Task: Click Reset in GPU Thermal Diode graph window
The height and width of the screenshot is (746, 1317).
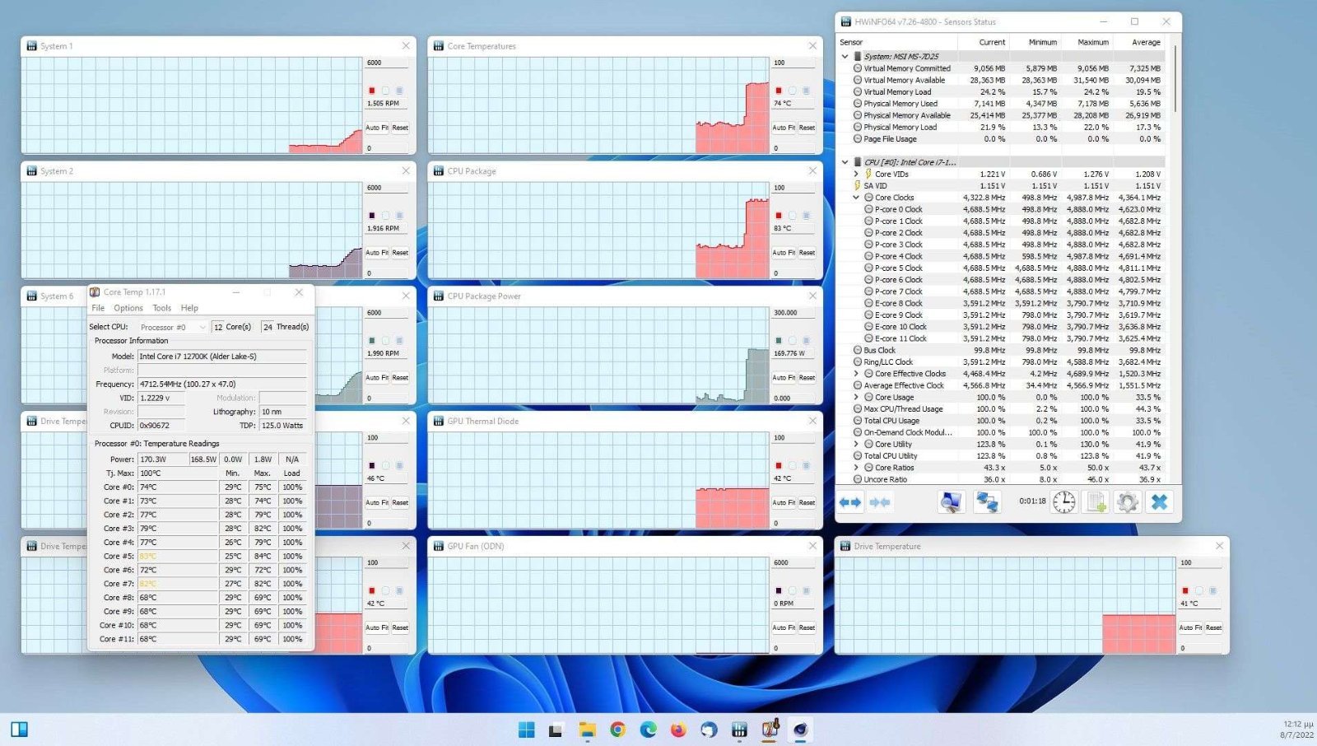Action: [x=807, y=502]
